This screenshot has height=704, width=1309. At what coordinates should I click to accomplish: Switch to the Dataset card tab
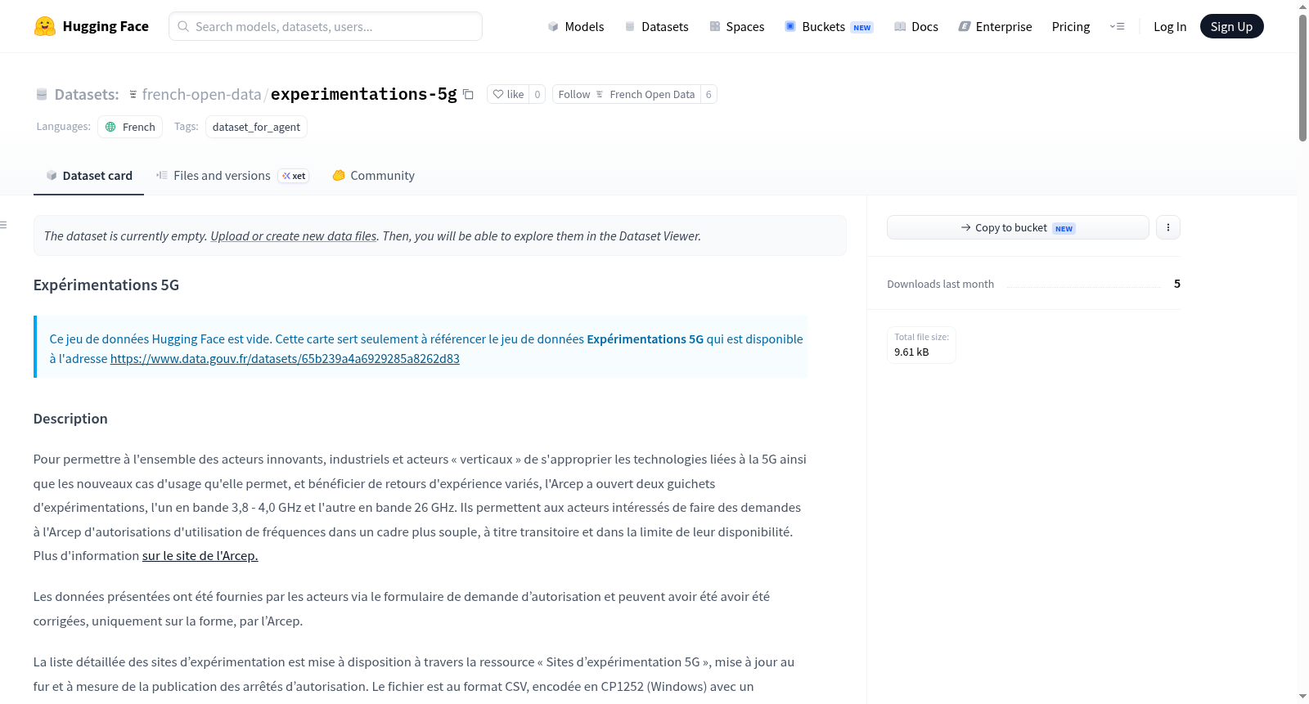pyautogui.click(x=88, y=176)
